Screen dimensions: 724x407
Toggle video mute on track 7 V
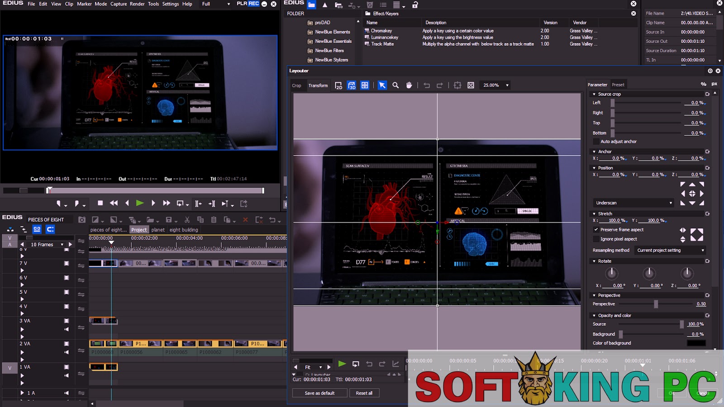pos(67,263)
